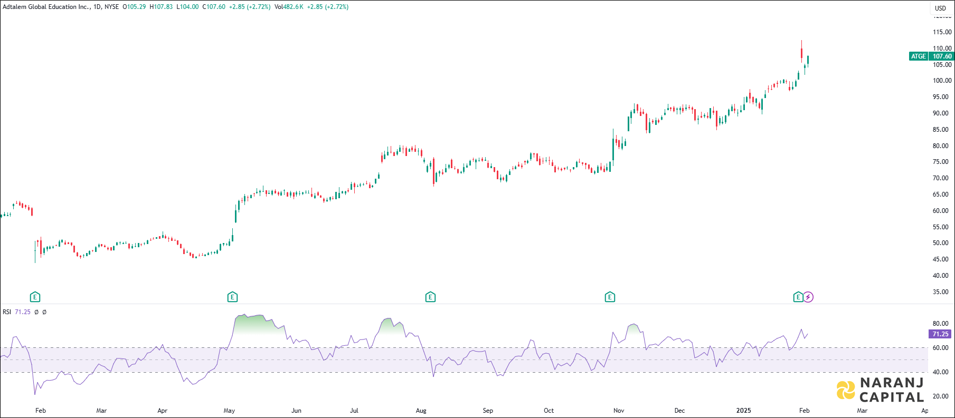Screen dimensions: 955x418
Task: Click the purple 71.25 RSI value tag on the axis
Action: pyautogui.click(x=940, y=334)
